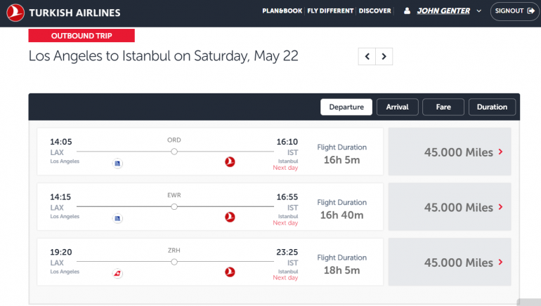Click the Turkish Airlines logo icon
Image resolution: width=541 pixels, height=306 pixels.
click(15, 12)
